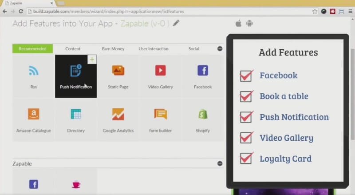Select the Apple platform icon
The height and width of the screenshot is (195, 355).
click(238, 23)
